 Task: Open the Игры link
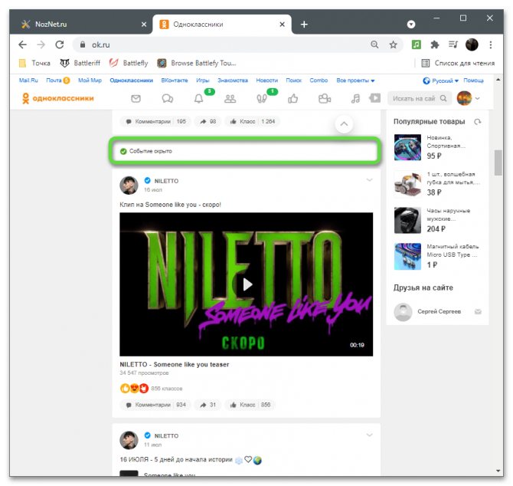pos(202,80)
